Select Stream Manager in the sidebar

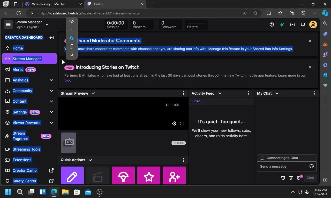(29, 59)
